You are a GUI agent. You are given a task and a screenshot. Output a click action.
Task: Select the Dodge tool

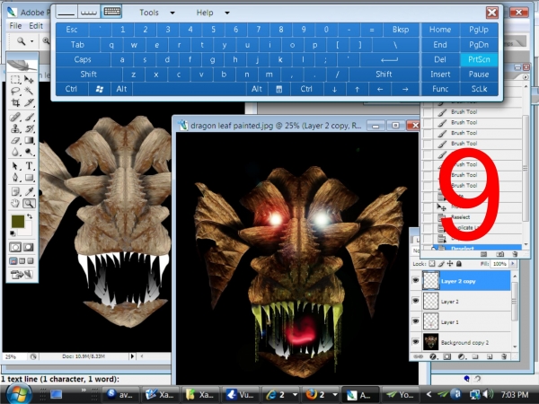[x=29, y=152]
